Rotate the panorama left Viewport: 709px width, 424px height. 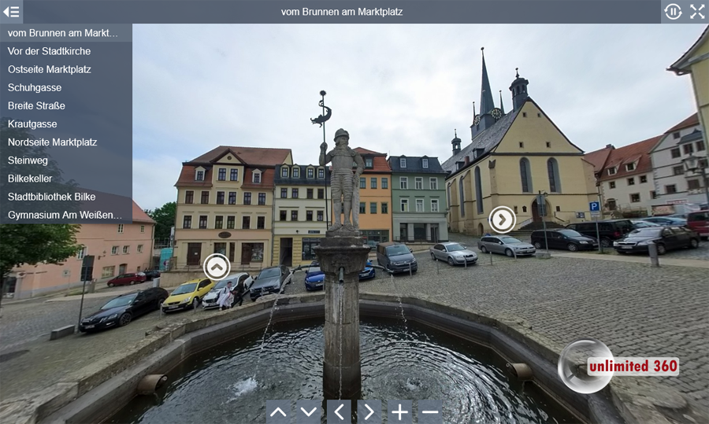click(x=339, y=411)
